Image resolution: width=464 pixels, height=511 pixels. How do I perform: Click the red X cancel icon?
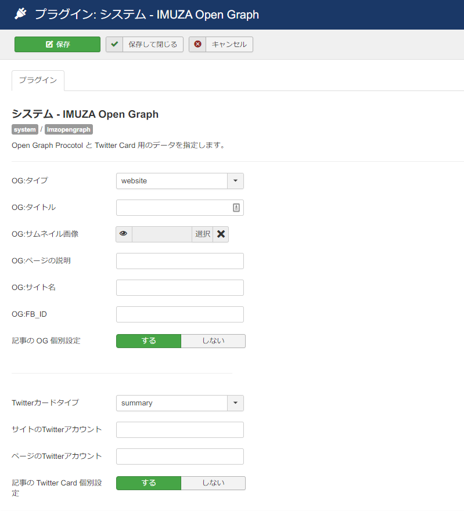[197, 44]
